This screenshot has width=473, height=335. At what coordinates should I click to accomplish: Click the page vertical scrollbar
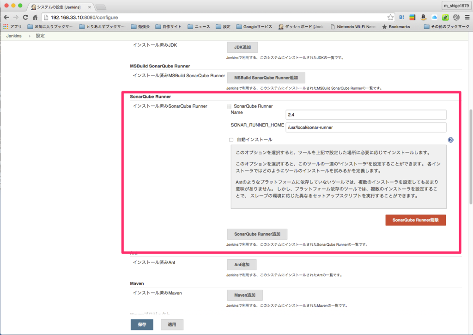click(471, 157)
